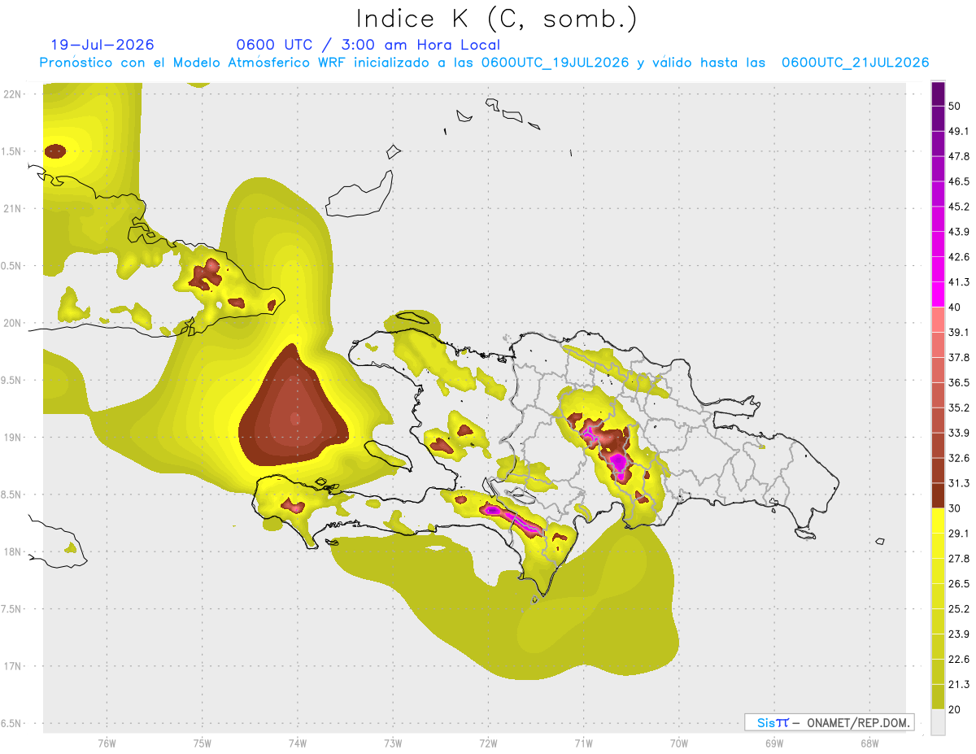This screenshot has height=754, width=976.
Task: Click the color scale value '50'
Action: tap(956, 107)
